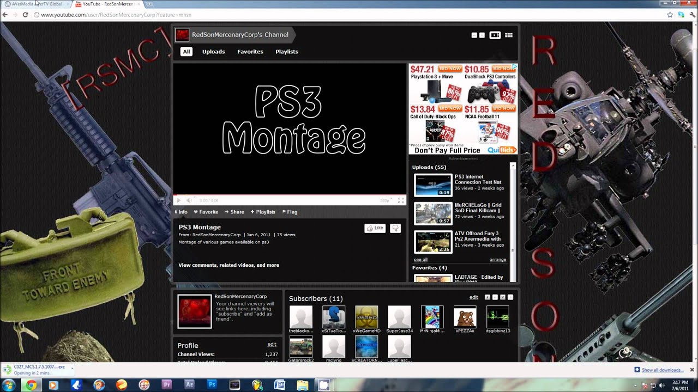Click the channel header move-up arrow

point(474,35)
